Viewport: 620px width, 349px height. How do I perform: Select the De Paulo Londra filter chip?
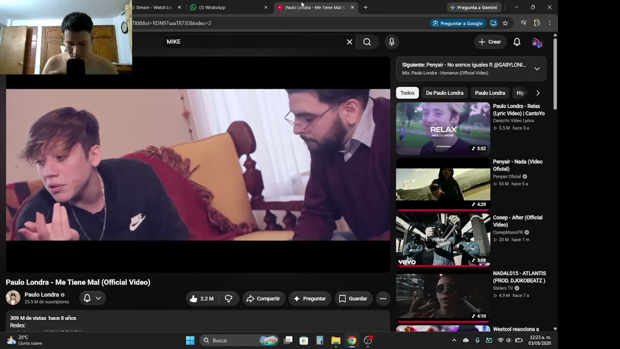click(445, 93)
